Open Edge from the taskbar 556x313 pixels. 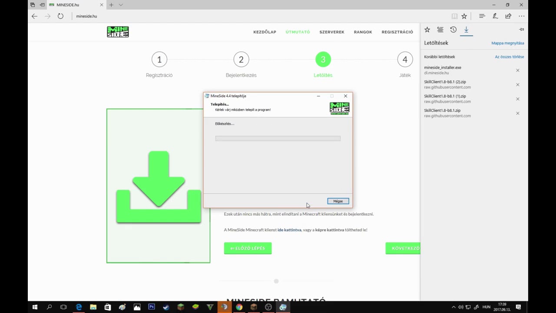pos(79,307)
